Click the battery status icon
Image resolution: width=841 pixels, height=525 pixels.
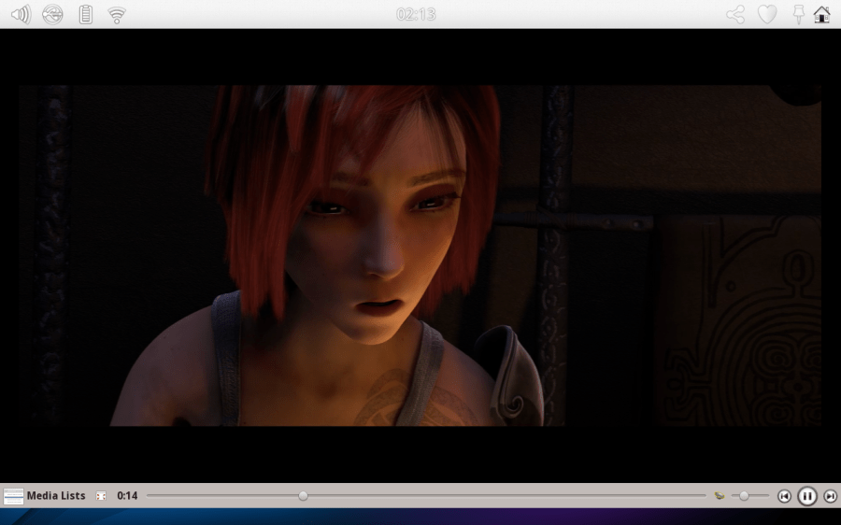(x=85, y=14)
